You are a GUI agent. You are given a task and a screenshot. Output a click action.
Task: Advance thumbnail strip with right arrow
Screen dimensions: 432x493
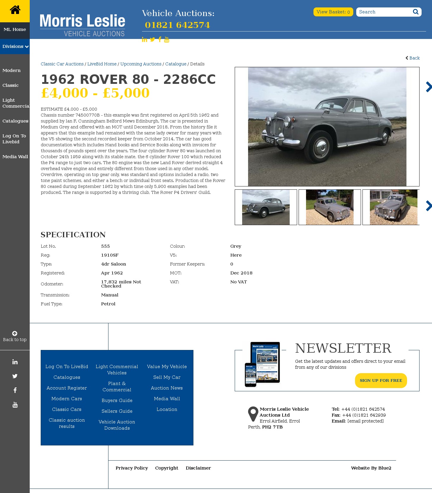point(428,206)
